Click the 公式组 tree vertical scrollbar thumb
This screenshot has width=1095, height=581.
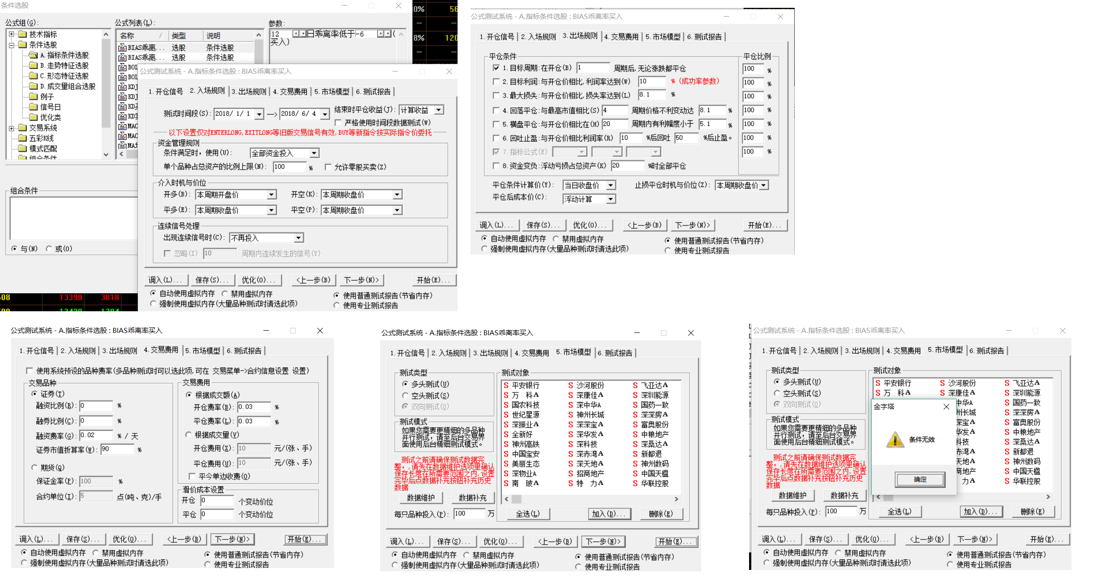point(106,83)
